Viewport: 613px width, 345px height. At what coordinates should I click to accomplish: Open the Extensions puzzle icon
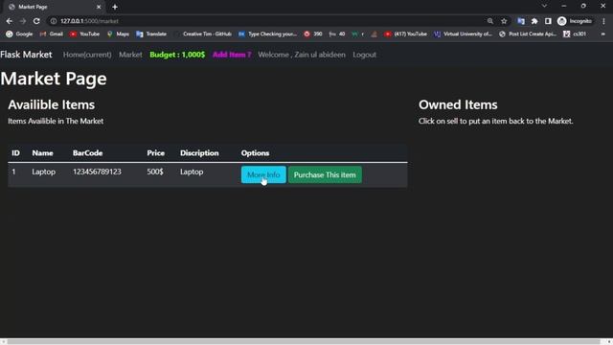point(534,21)
